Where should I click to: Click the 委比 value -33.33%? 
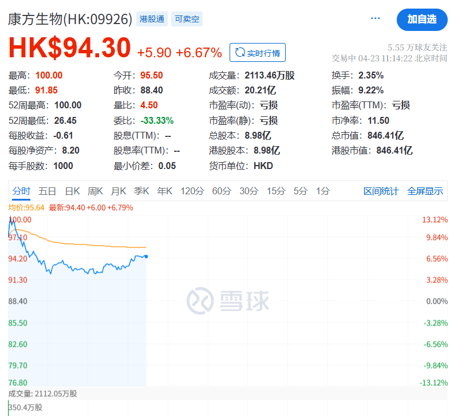click(x=157, y=120)
